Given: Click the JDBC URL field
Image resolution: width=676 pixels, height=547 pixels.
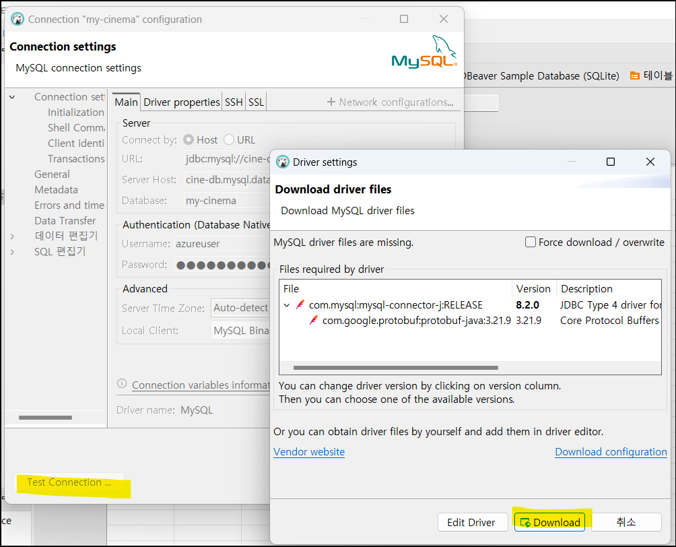Looking at the screenshot, I should pyautogui.click(x=227, y=159).
